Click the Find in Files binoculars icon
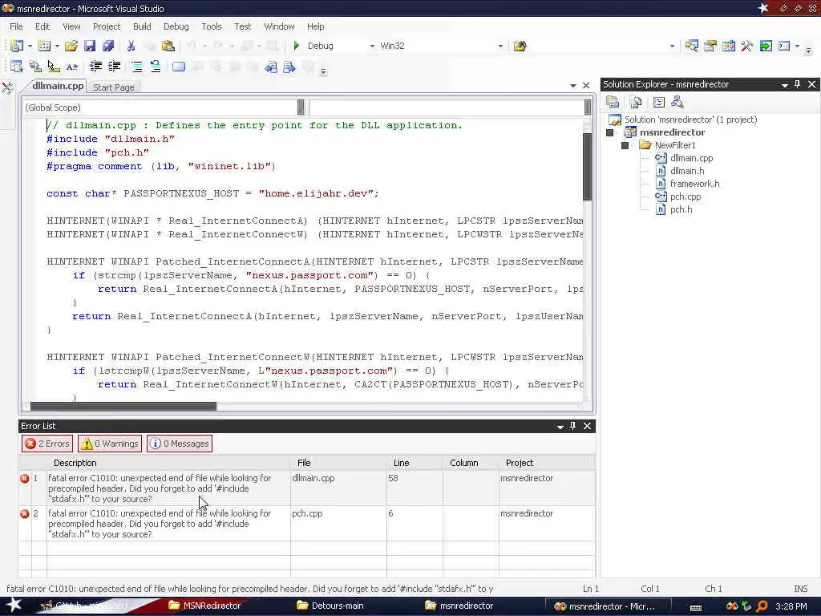The width and height of the screenshot is (821, 616). click(520, 46)
